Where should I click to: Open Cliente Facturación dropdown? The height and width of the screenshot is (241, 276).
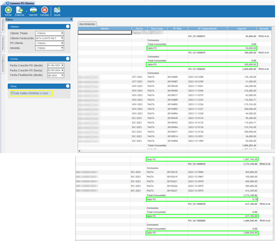tap(62, 38)
